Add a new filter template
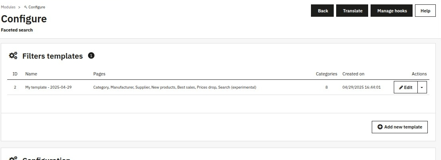Image resolution: width=441 pixels, height=160 pixels. coord(400,127)
